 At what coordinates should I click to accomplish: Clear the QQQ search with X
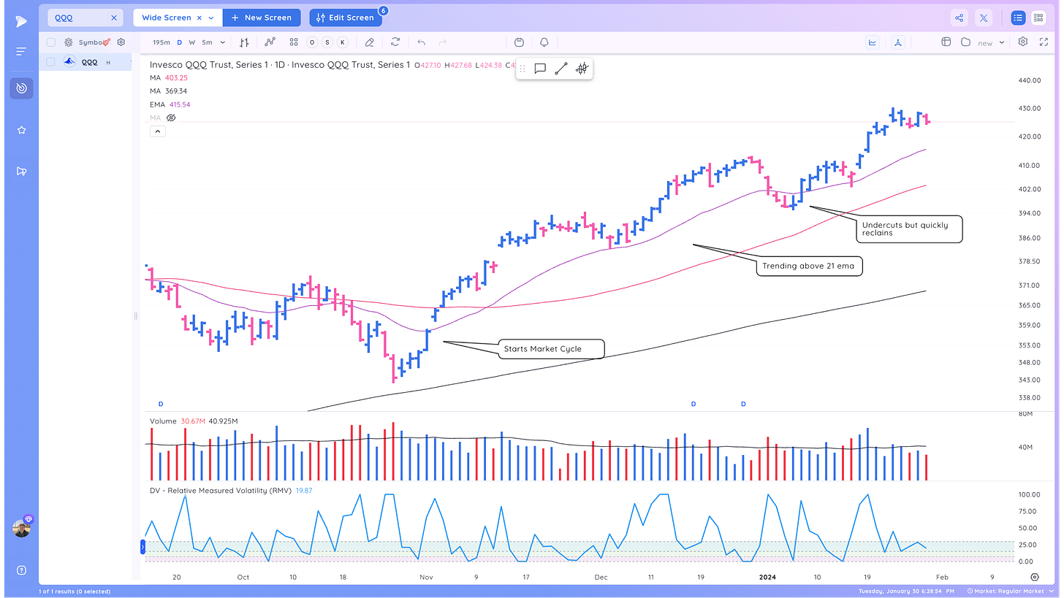[x=114, y=18]
